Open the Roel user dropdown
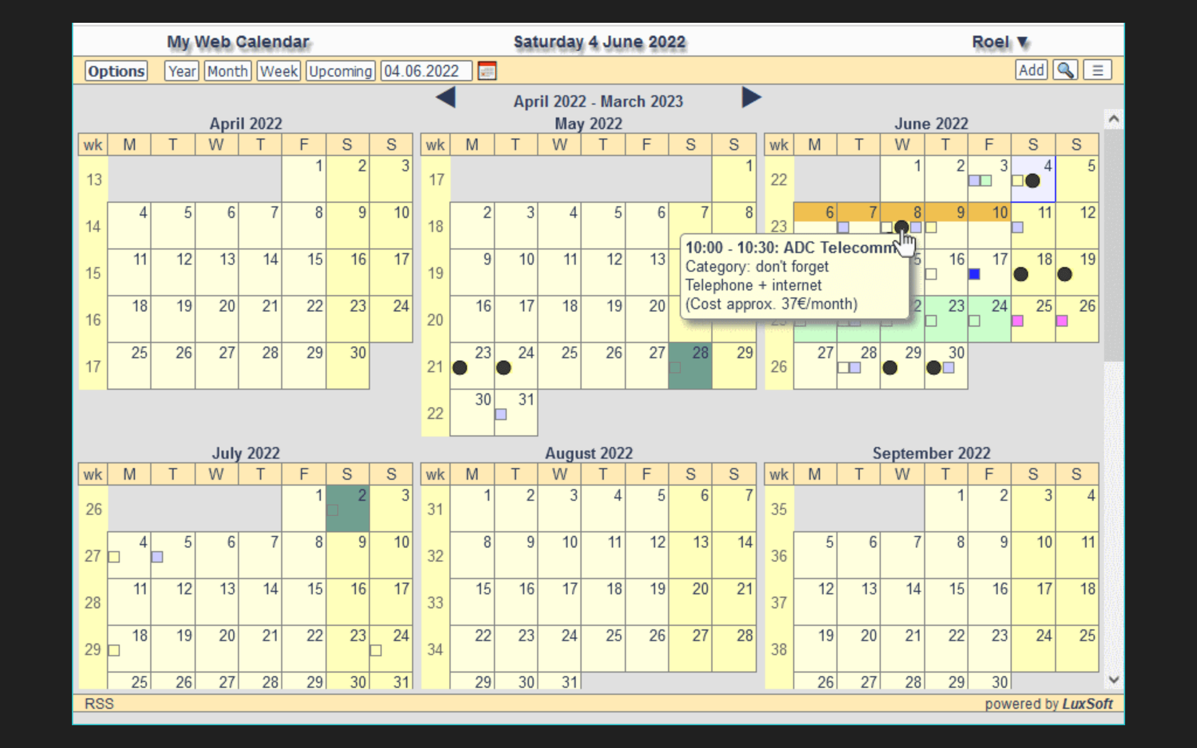Image resolution: width=1197 pixels, height=748 pixels. point(999,42)
